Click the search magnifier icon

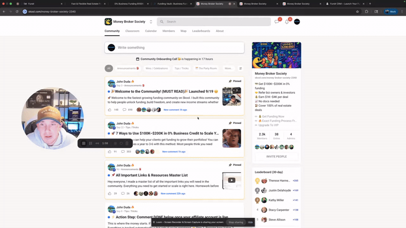pyautogui.click(x=162, y=22)
